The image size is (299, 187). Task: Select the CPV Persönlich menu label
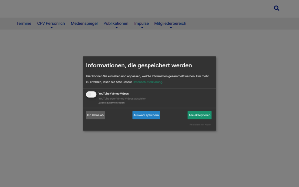pos(51,23)
